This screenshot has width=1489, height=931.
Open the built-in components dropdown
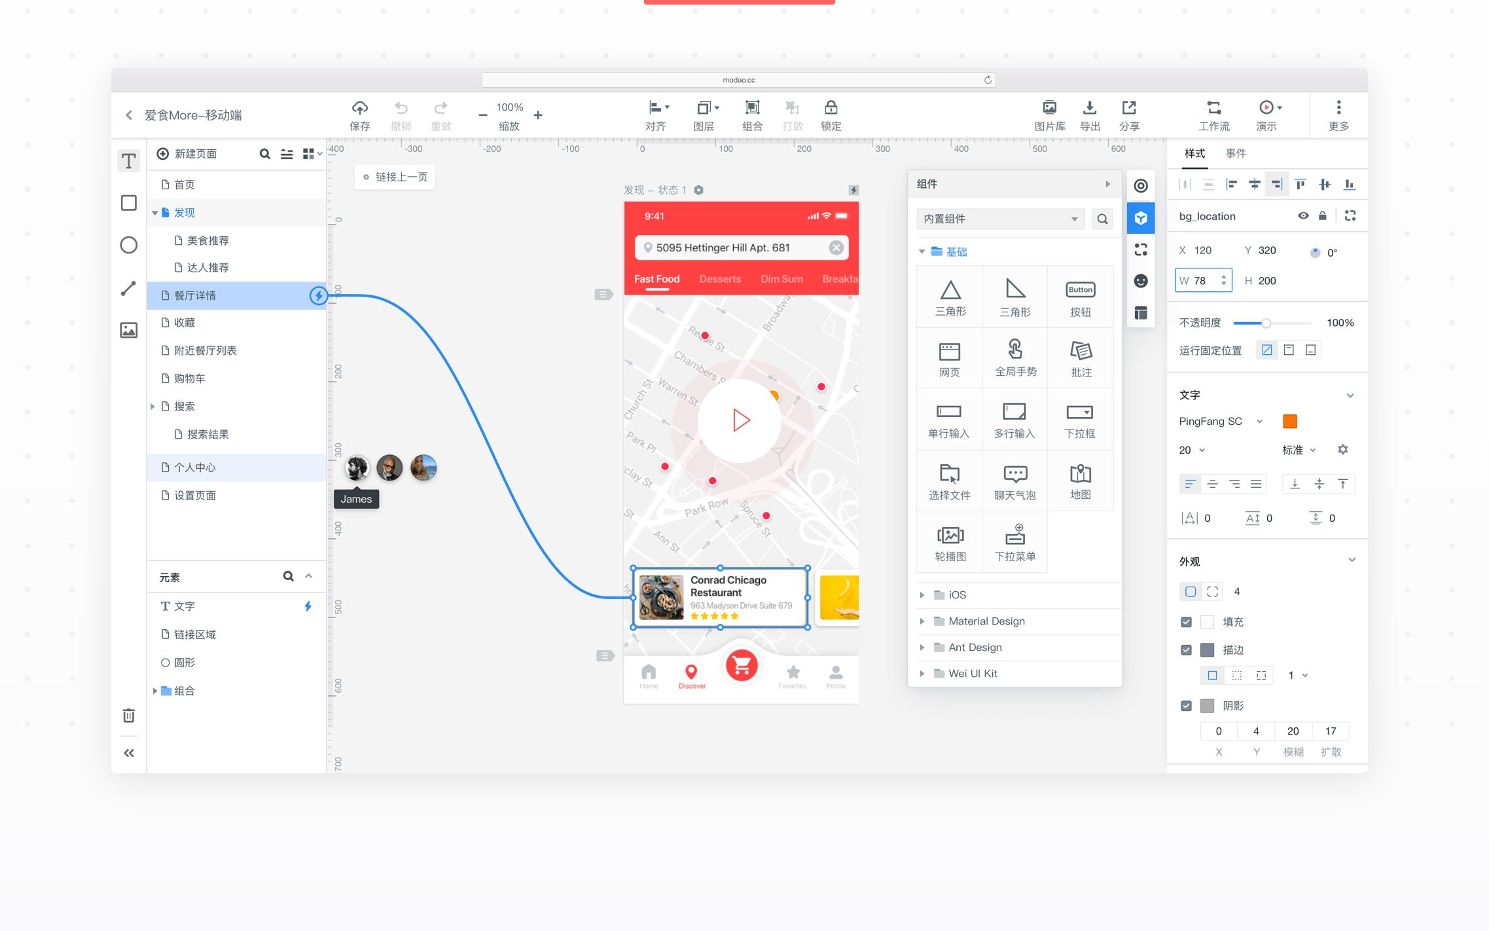[999, 219]
